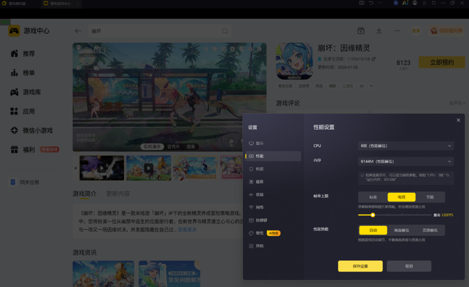Click the frame rate slider handle

tap(373, 215)
